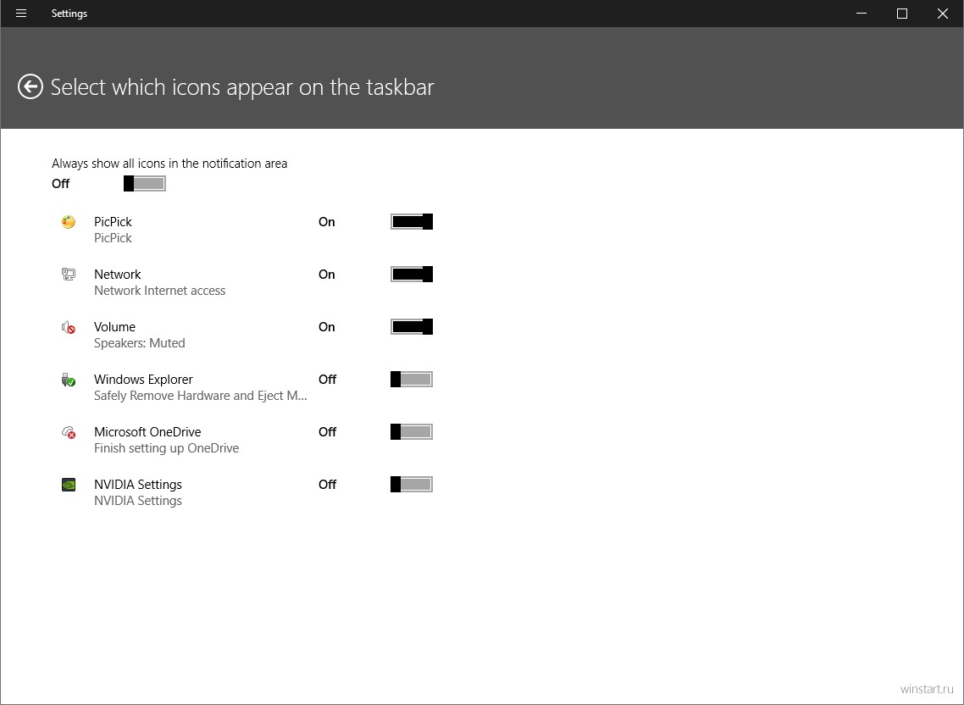Click the NVIDIA Settings icon
The image size is (964, 705).
pos(69,485)
